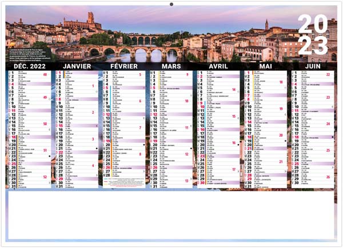Select week number 1 in Janvier
The width and height of the screenshot is (343, 248).
[93, 86]
